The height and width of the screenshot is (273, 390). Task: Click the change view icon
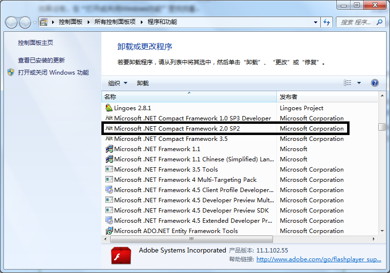(x=347, y=83)
